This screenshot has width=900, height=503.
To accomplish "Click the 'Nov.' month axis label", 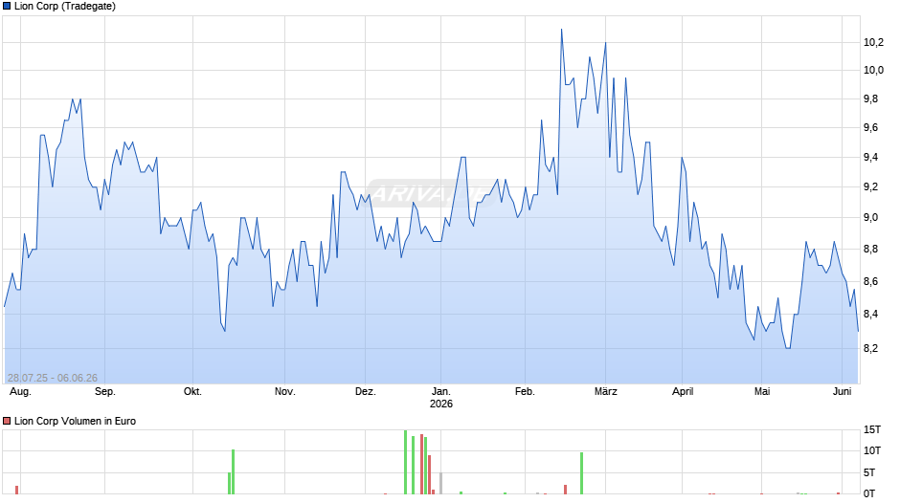I will coord(284,392).
